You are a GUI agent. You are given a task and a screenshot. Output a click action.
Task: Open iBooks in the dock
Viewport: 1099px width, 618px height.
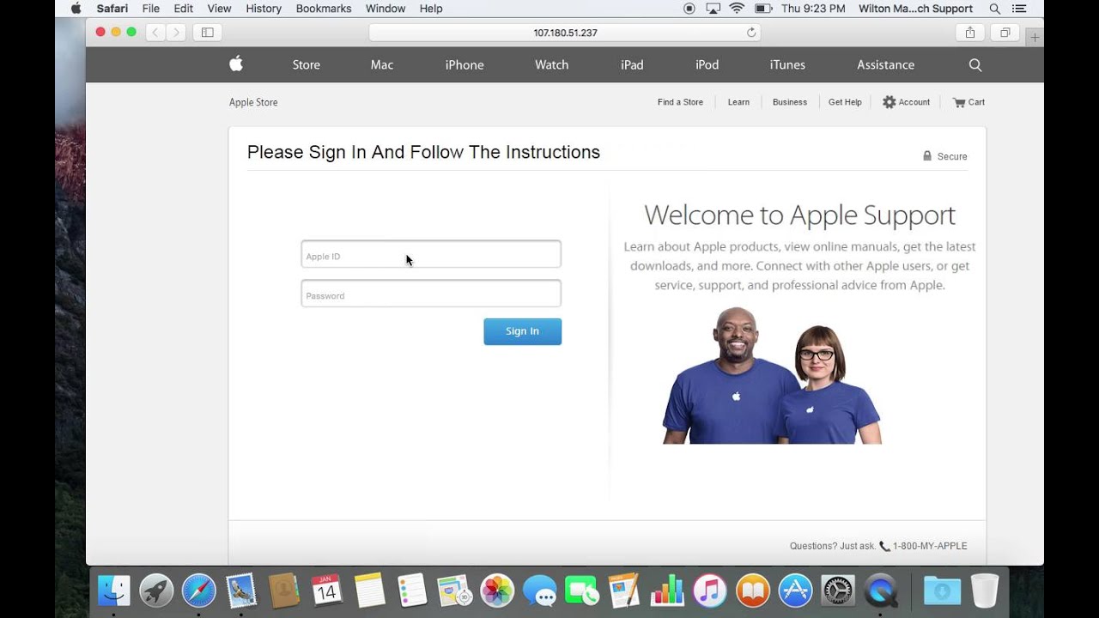tap(753, 591)
